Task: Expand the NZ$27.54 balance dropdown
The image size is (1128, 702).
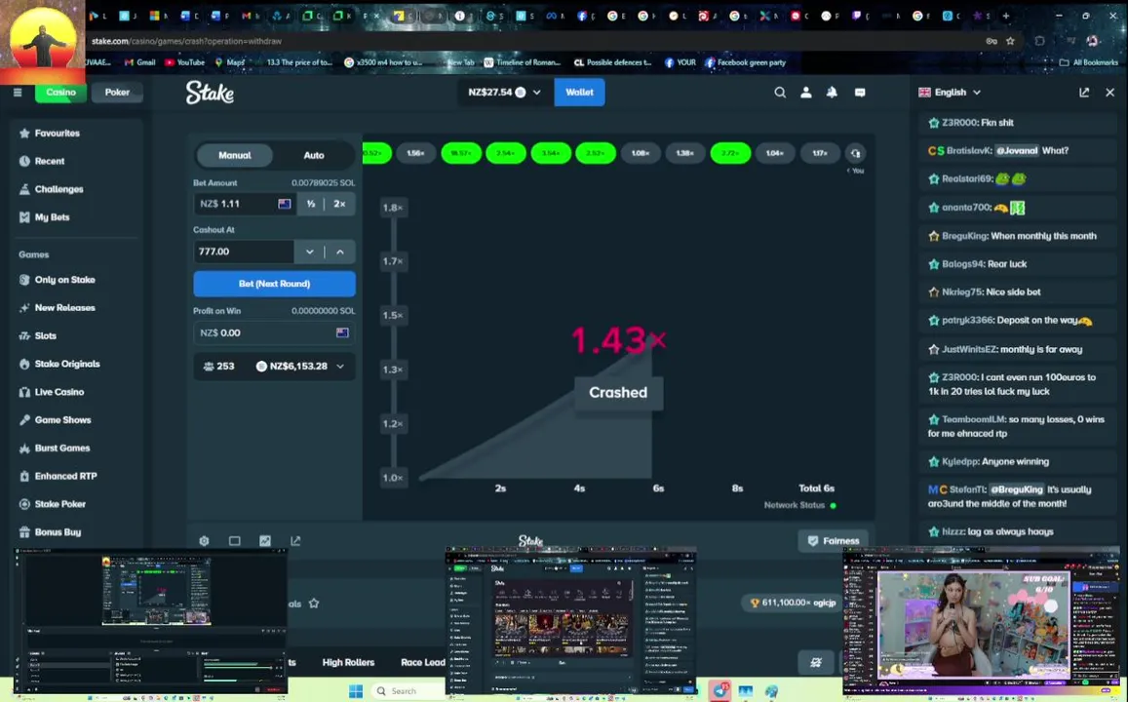Action: tap(504, 92)
